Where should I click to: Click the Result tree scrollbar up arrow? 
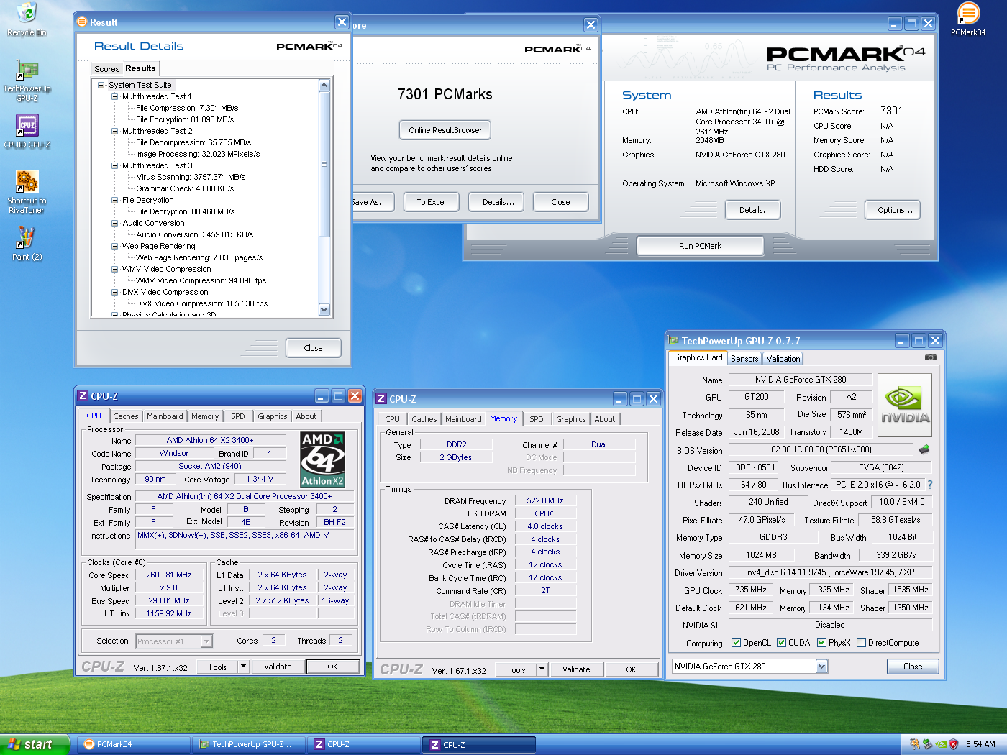[x=324, y=85]
